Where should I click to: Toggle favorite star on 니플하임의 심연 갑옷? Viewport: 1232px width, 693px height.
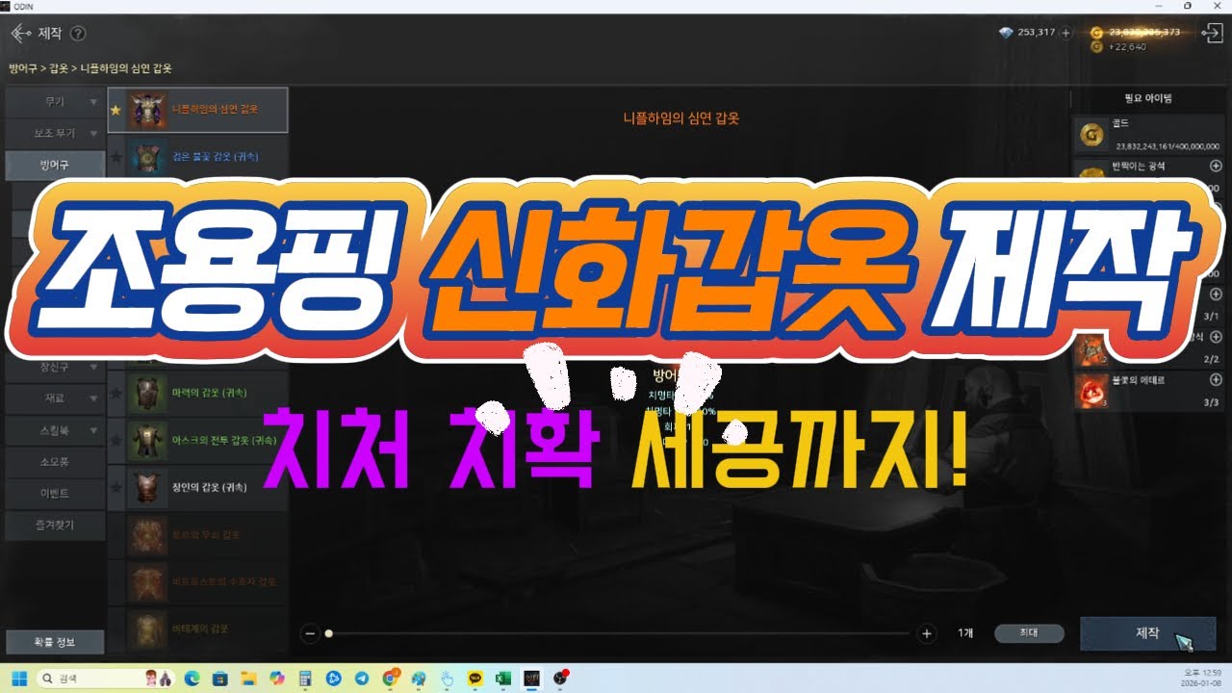pyautogui.click(x=115, y=110)
